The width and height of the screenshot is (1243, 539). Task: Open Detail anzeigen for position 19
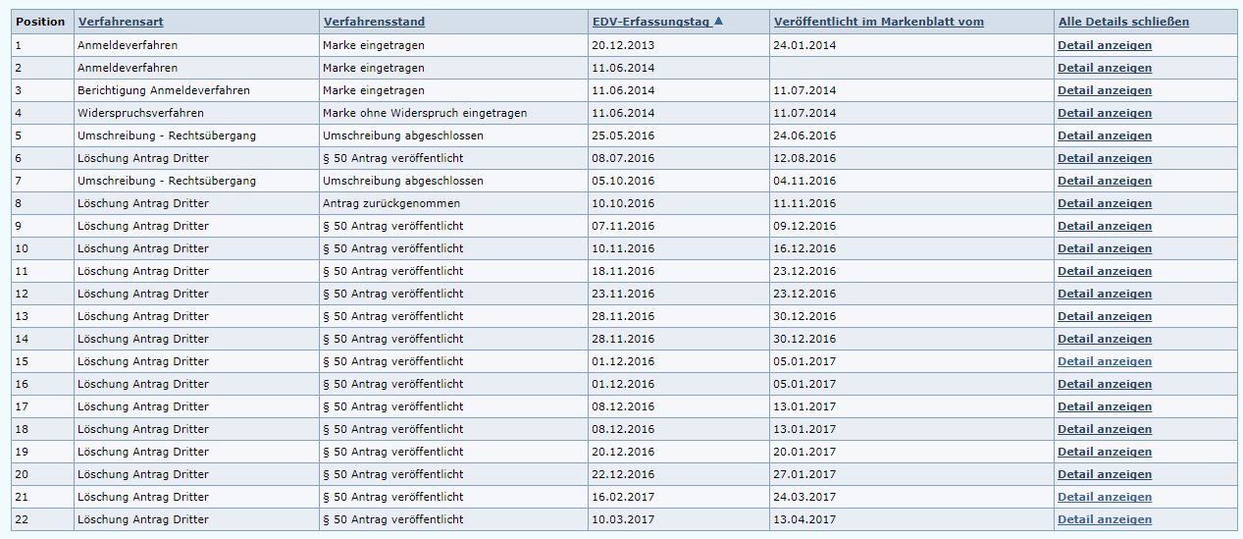[1105, 452]
